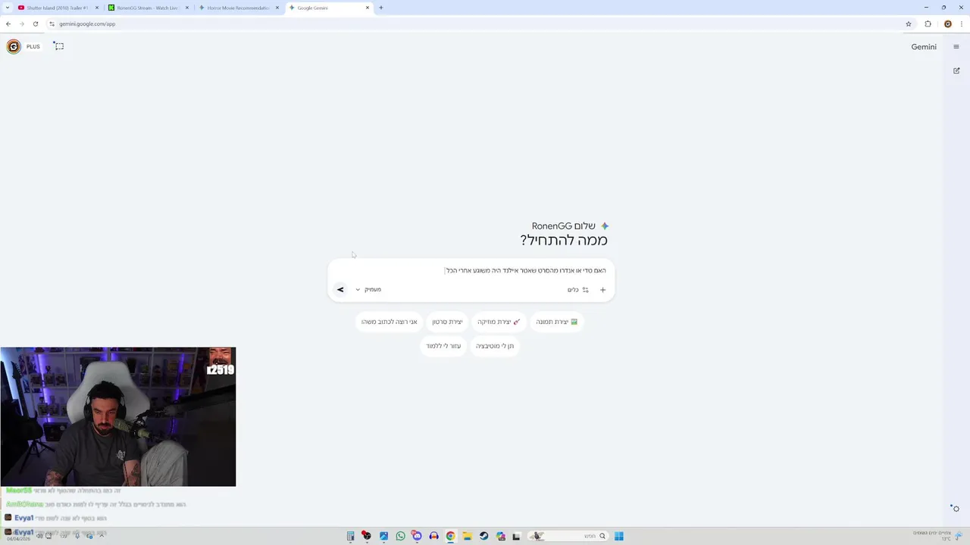Click the webcam overlay video

coord(118,416)
